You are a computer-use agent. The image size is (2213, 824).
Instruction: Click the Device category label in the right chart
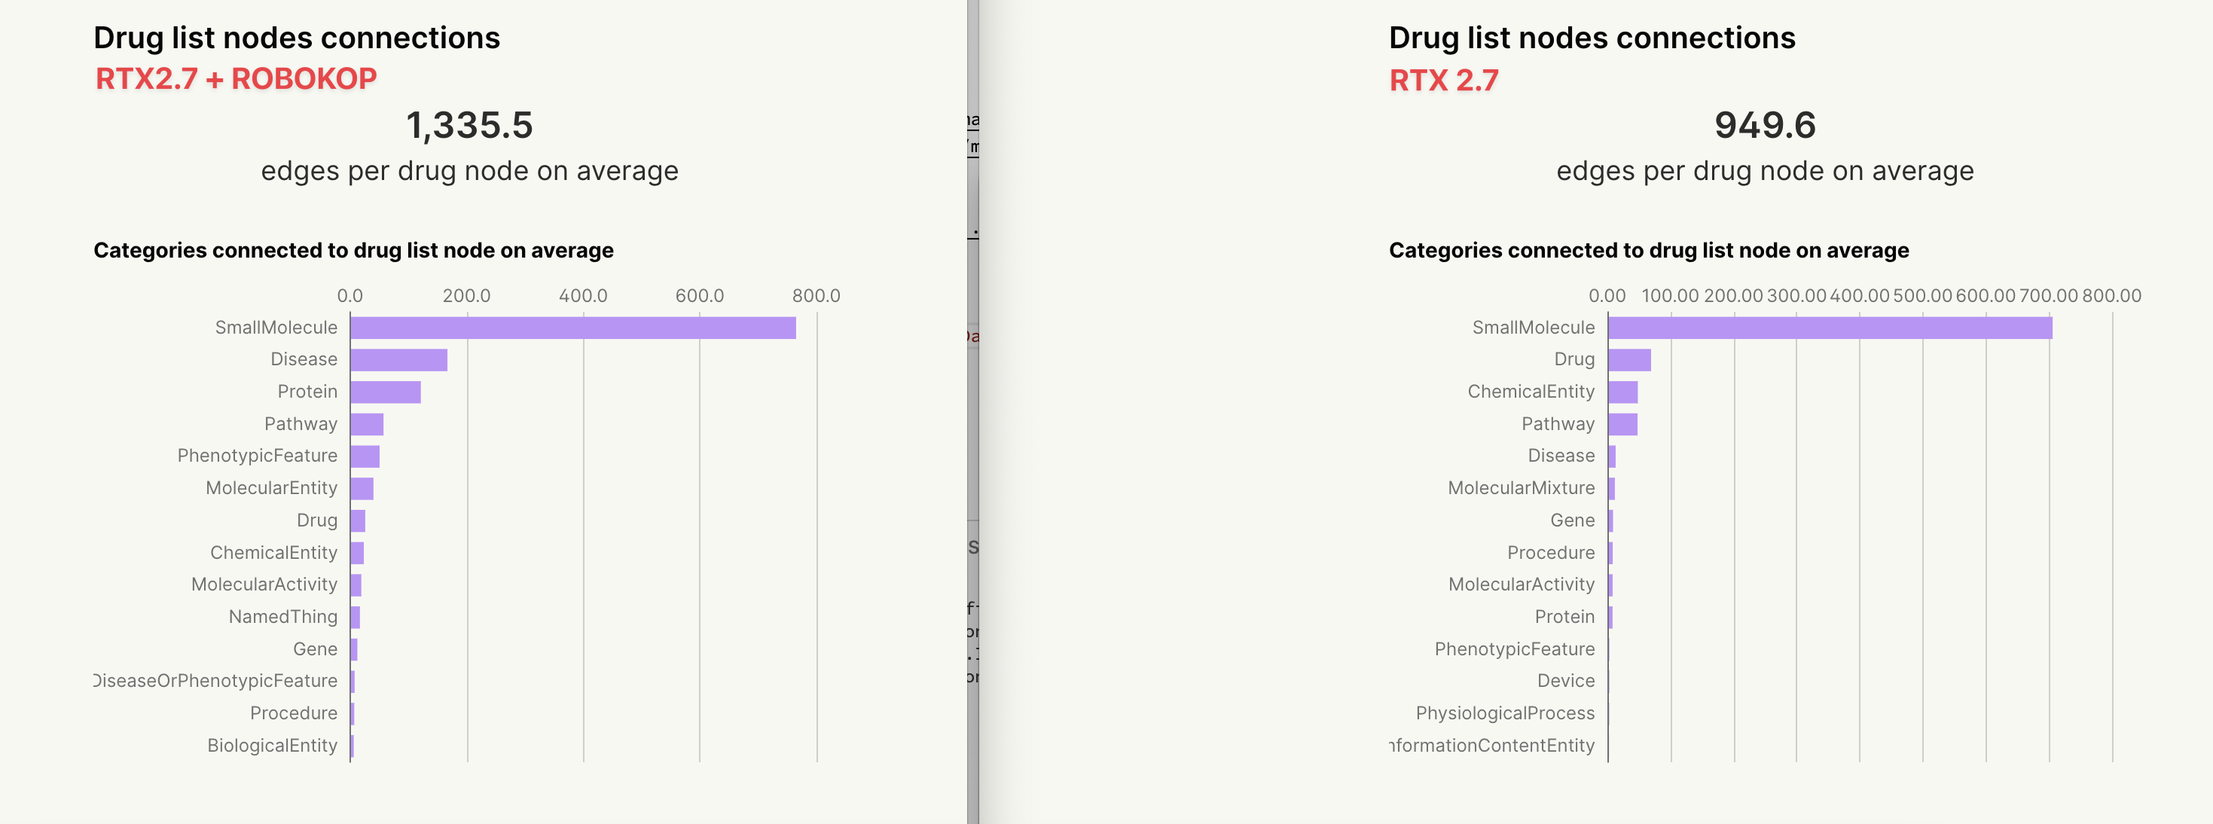click(1565, 680)
